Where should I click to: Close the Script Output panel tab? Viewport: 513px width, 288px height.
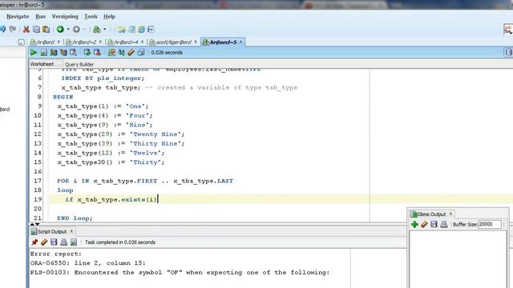(x=71, y=231)
